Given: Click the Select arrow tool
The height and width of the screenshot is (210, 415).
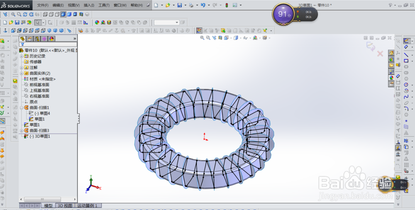Looking at the screenshot, I should [38, 22].
